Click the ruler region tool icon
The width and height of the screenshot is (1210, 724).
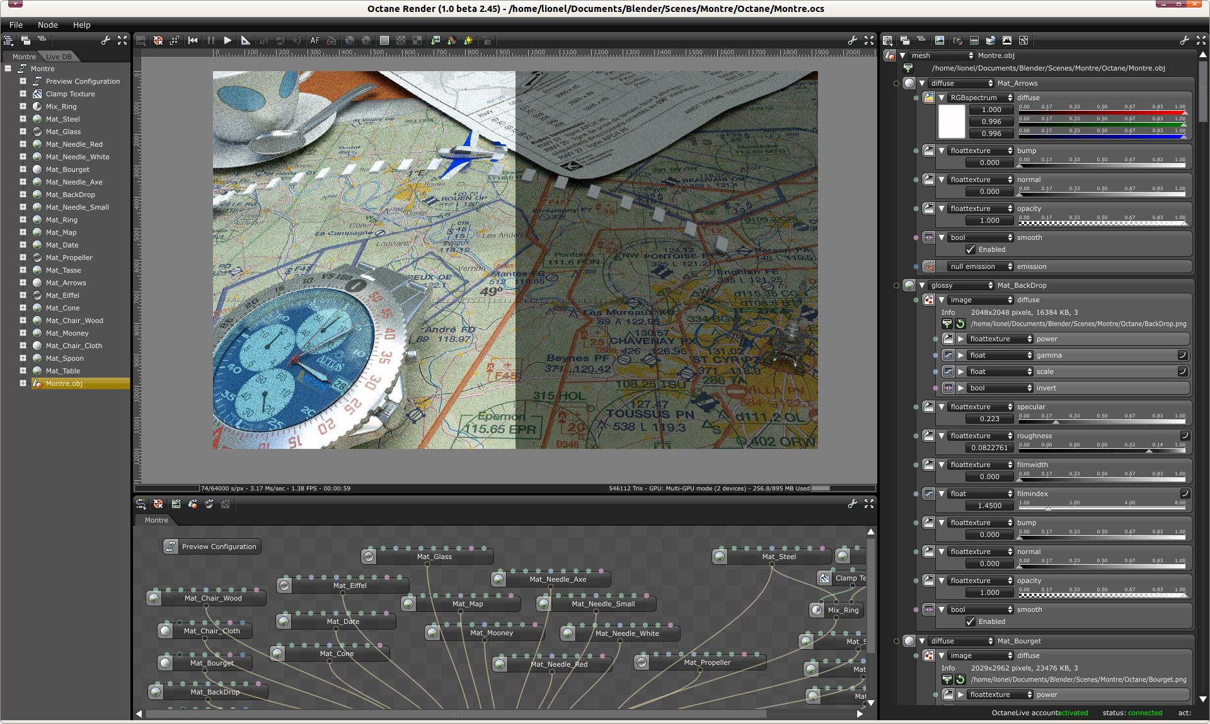point(245,40)
